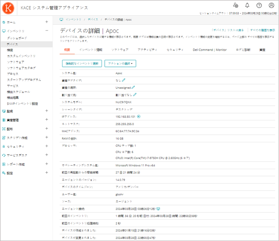Click the agent connection status monitor icon
Viewport: 279px width, 241px height.
click(158, 209)
